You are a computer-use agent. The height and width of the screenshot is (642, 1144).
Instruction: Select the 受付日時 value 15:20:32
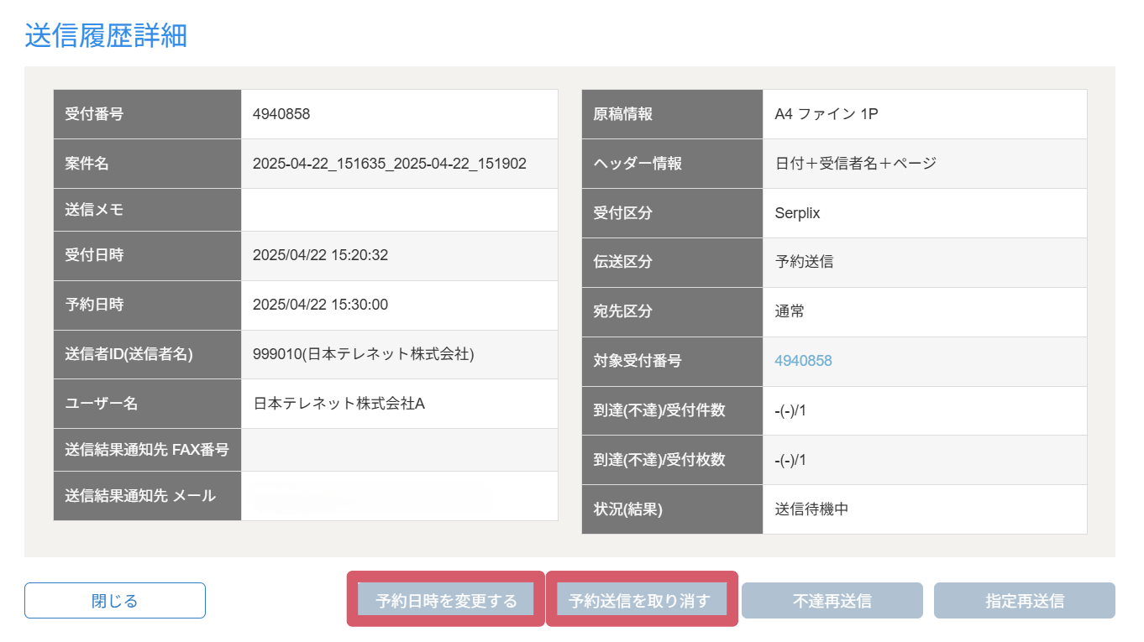pos(320,255)
